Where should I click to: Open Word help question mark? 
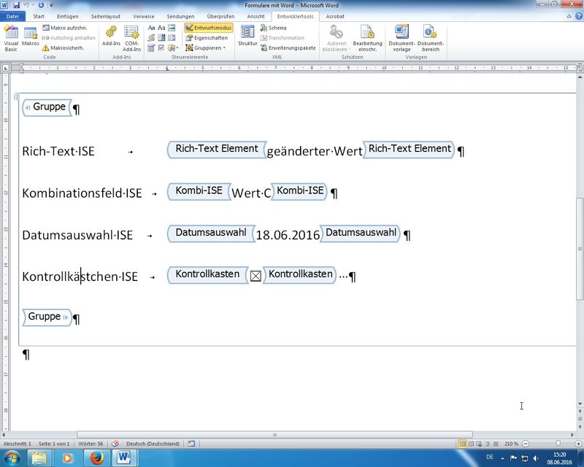click(579, 16)
